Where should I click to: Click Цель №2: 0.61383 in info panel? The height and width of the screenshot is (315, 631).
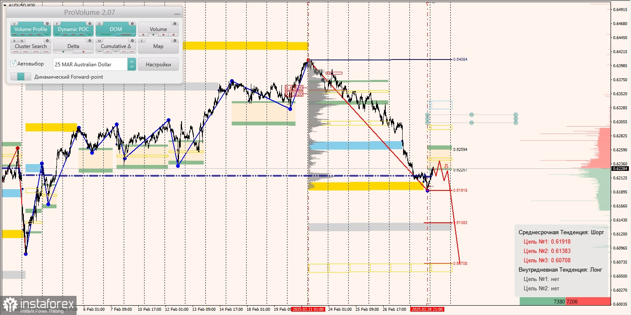click(x=547, y=251)
